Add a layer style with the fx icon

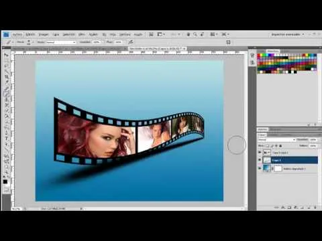tap(283, 208)
